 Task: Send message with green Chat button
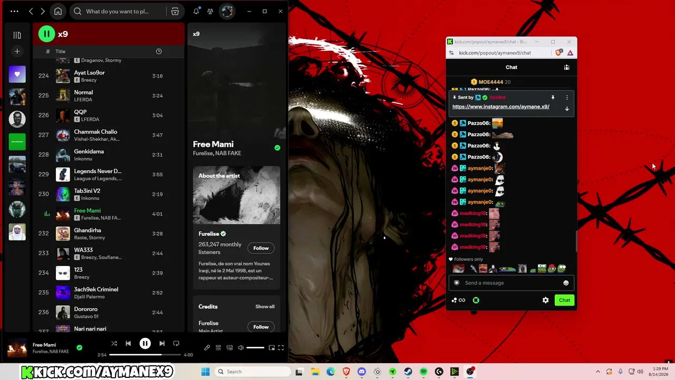tap(564, 300)
